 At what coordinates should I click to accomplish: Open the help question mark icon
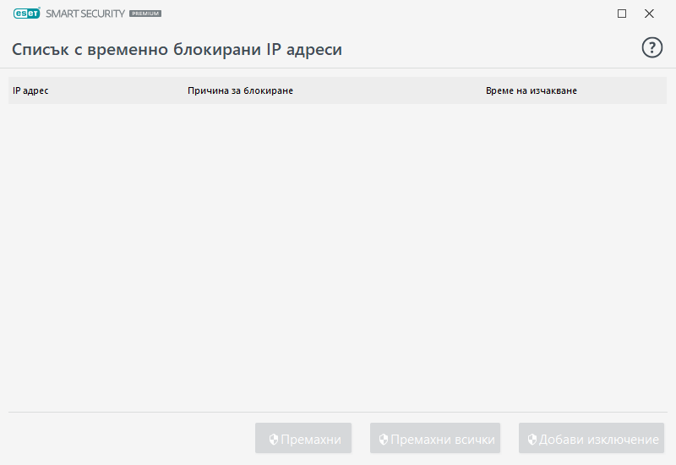pyautogui.click(x=651, y=47)
